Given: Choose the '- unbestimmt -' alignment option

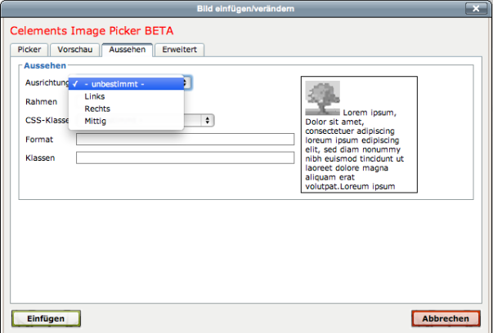Looking at the screenshot, I should 114,83.
